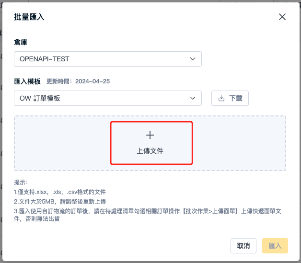Image resolution: width=301 pixels, height=263 pixels.
Task: Expand the chevron arrow on the OPENAPI-TEST selector
Action: tap(193, 59)
